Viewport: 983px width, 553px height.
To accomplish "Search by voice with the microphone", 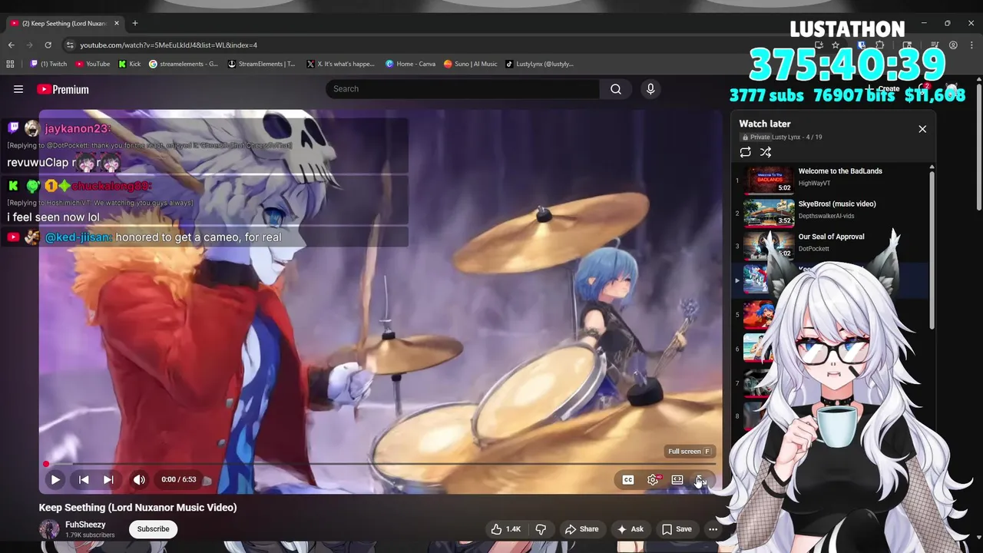I will tap(650, 89).
